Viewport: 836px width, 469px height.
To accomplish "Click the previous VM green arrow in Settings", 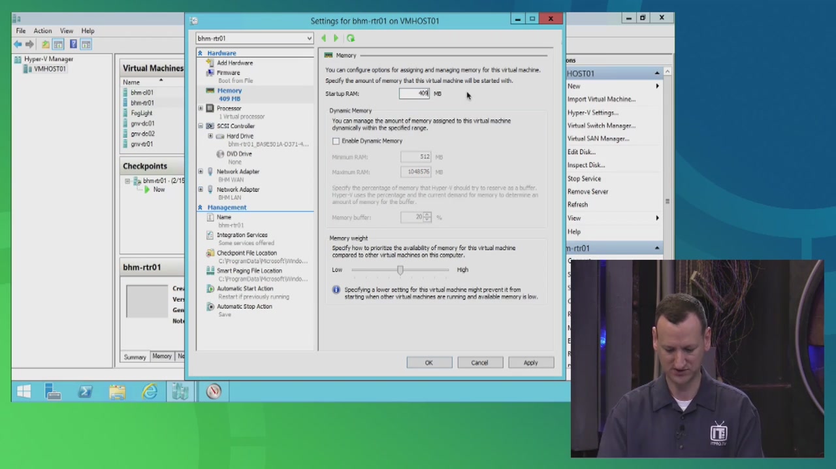I will (x=323, y=39).
